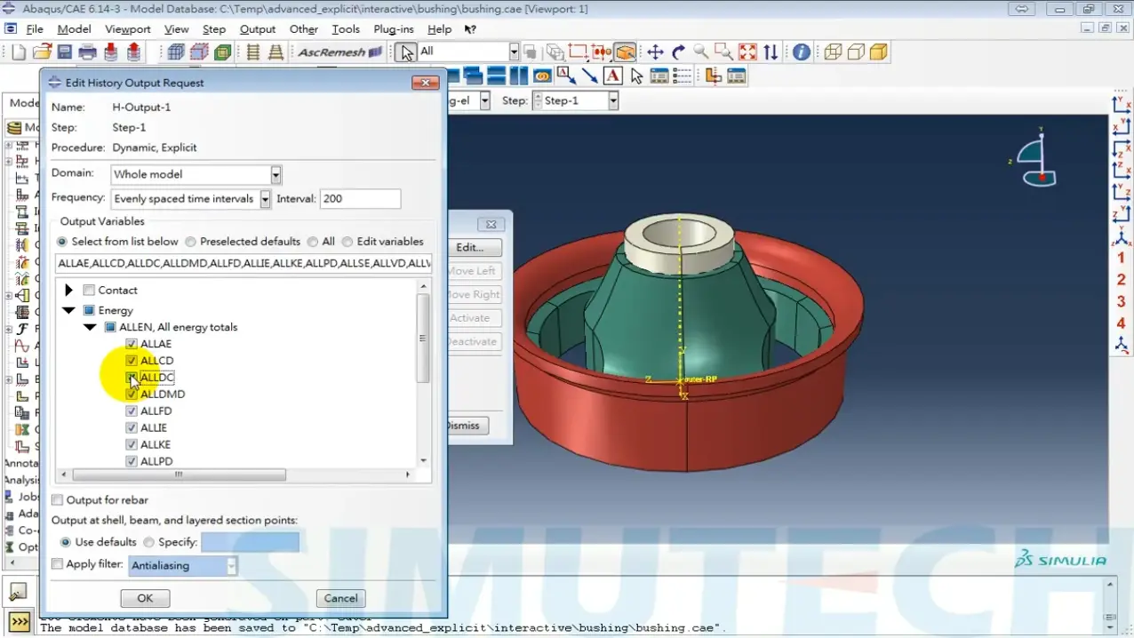Toggle the ALLIE checkbox

(132, 428)
